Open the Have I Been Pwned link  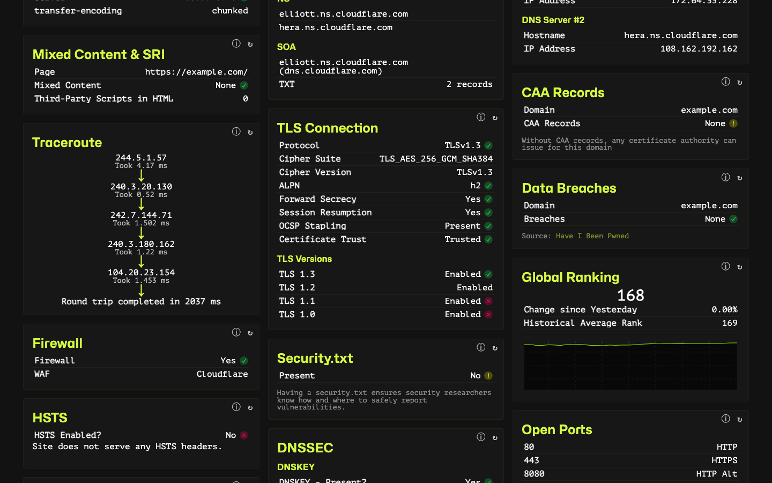592,236
